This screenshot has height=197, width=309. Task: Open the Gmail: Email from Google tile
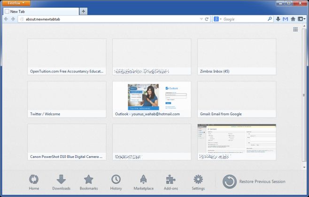click(x=237, y=100)
